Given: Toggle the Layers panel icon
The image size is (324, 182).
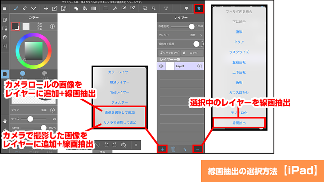Looking at the screenshot, I should click(199, 9).
